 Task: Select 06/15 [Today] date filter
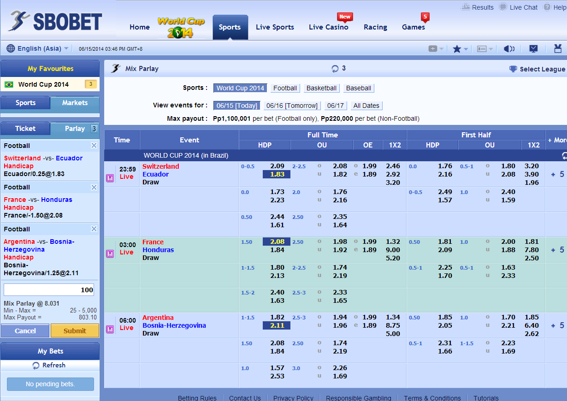click(236, 106)
